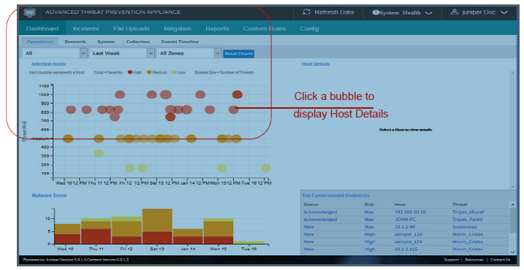The image size is (524, 270).
Task: Select the Operations sub-tab
Action: [39, 42]
